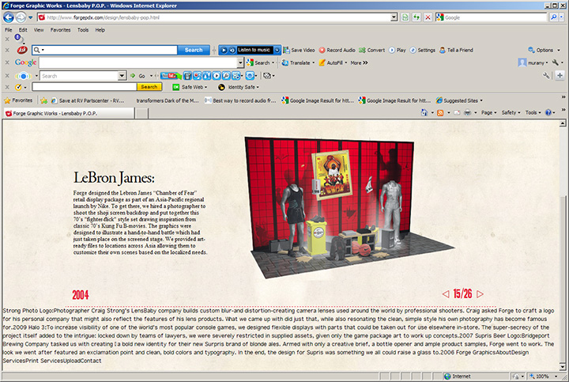
Task: Click the Read Mail icon in the command bar
Action: pyautogui.click(x=457, y=112)
